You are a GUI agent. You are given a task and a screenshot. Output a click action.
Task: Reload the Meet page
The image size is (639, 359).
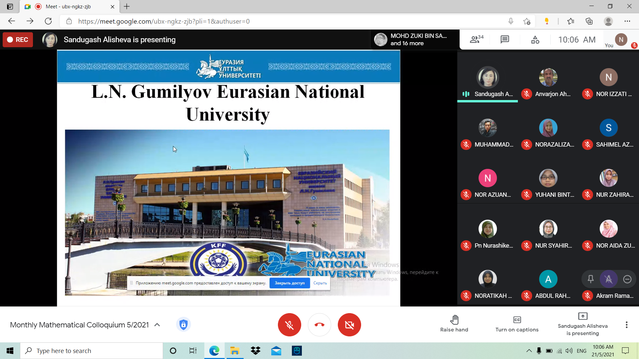(x=48, y=21)
